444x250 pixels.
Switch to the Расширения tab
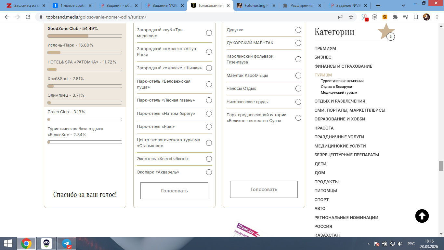(x=303, y=6)
